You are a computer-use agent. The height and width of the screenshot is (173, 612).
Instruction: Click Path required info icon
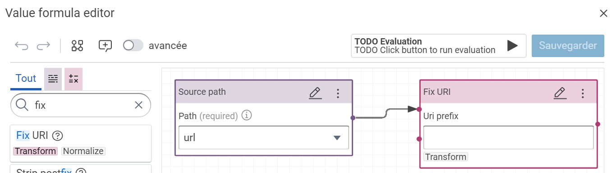[246, 115]
